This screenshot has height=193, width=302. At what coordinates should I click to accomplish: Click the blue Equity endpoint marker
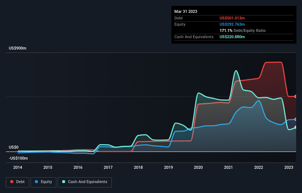(296, 120)
